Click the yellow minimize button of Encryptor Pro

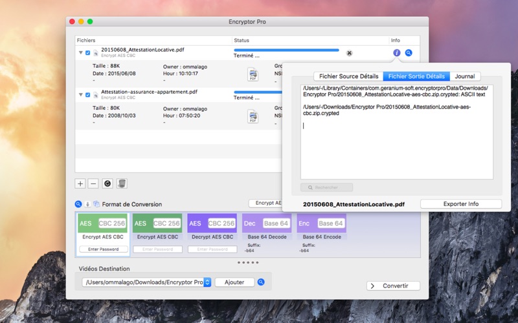click(81, 21)
